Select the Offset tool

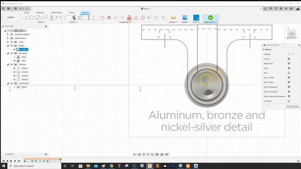pos(80,18)
